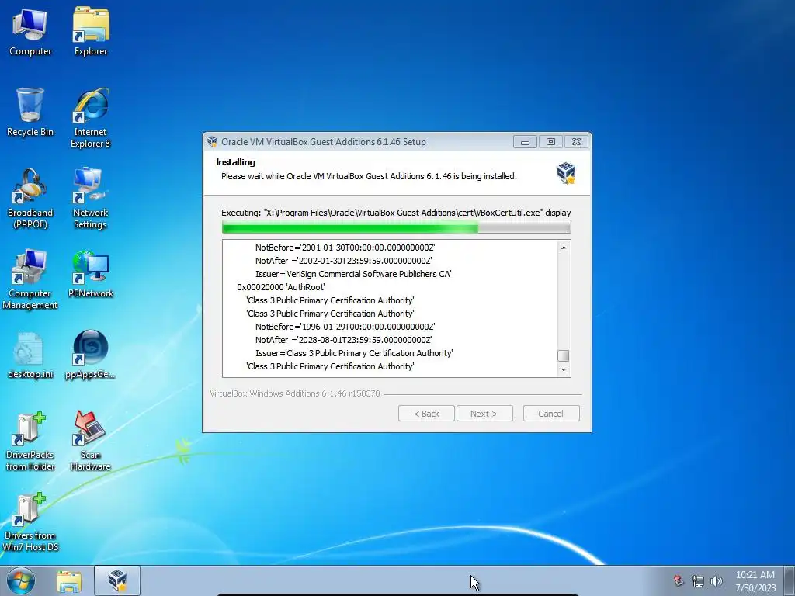Click the "Please wait while Oracle VM VirtualBox..." message

pos(369,176)
